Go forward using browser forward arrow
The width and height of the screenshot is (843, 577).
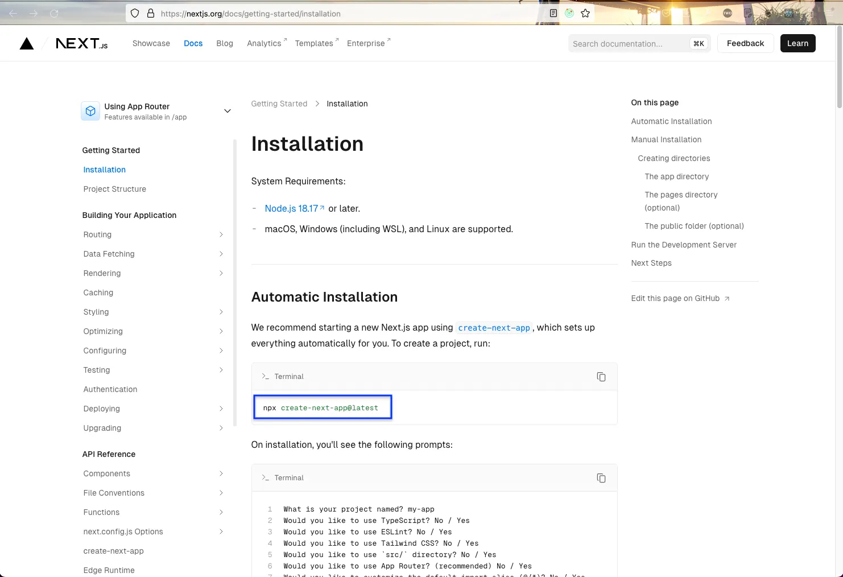coord(34,13)
